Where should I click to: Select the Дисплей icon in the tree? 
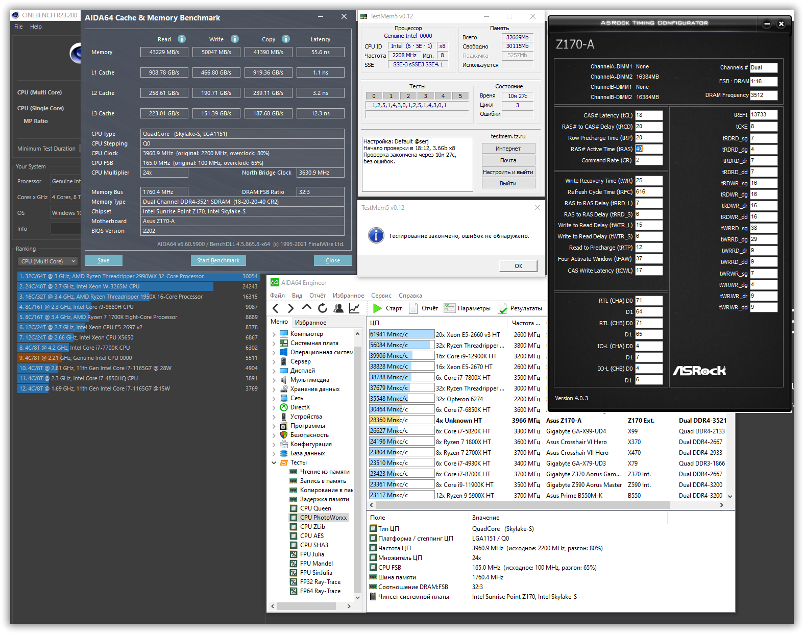[284, 371]
